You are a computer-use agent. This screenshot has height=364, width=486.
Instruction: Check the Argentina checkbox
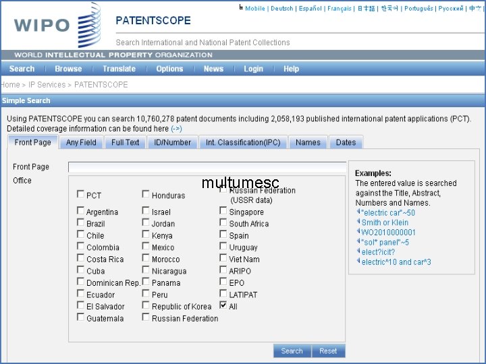[x=80, y=211]
